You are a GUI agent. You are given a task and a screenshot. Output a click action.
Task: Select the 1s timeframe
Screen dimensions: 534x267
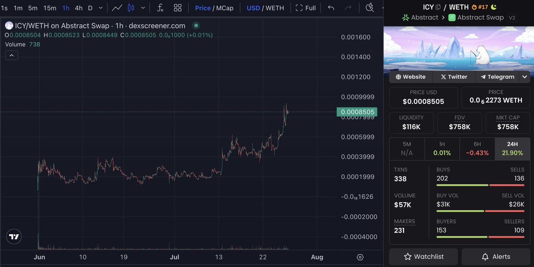[4, 8]
